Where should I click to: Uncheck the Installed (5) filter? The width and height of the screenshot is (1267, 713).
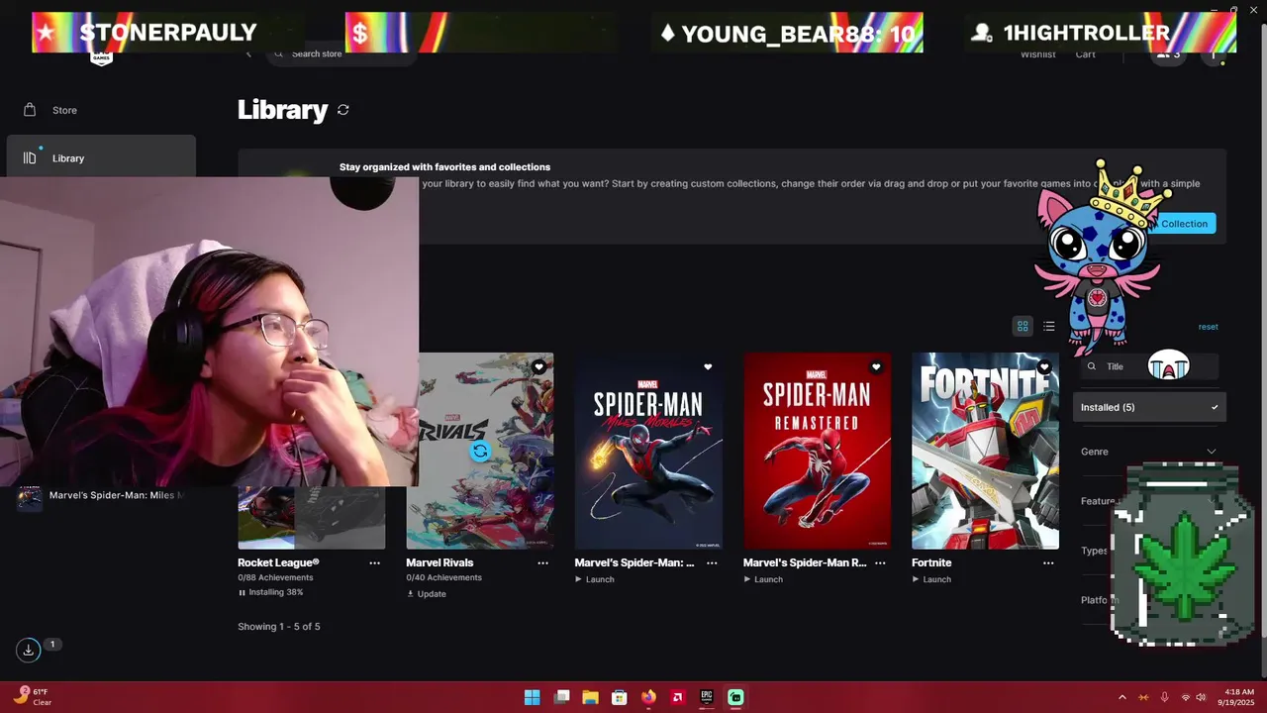pos(1149,407)
